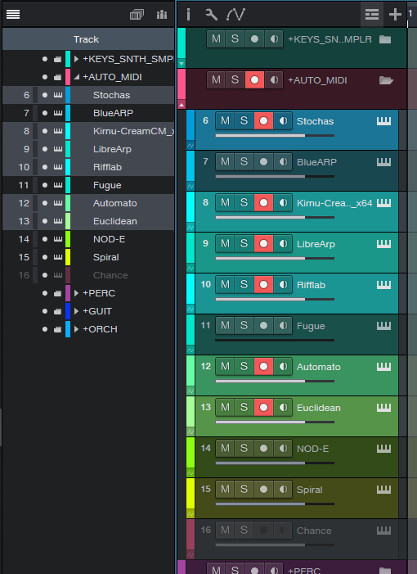The height and width of the screenshot is (574, 417).
Task: Click the Track column header
Action: tap(88, 39)
